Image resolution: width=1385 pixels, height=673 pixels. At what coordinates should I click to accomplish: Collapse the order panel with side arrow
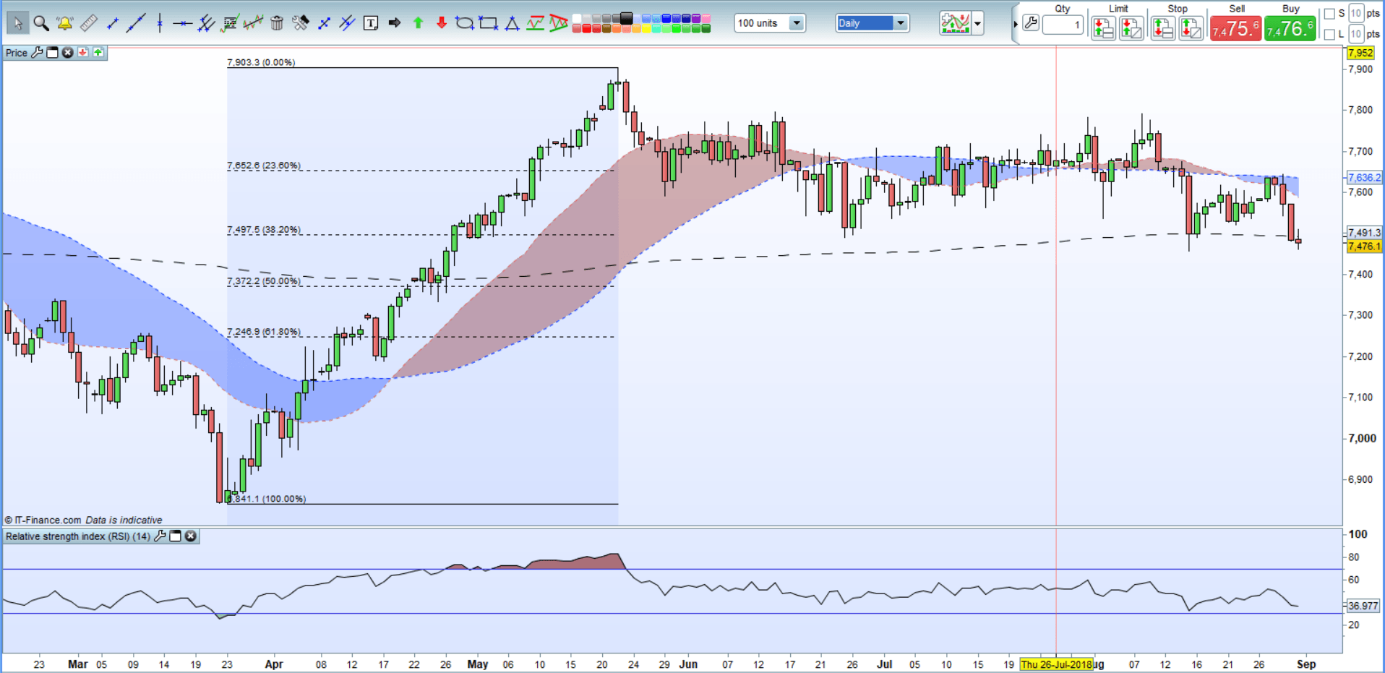coord(1016,24)
